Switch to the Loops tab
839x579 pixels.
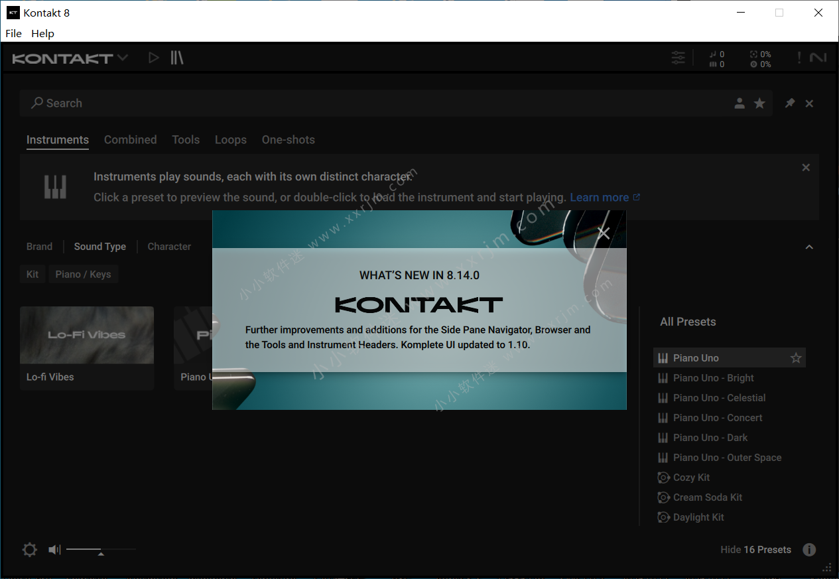tap(231, 140)
